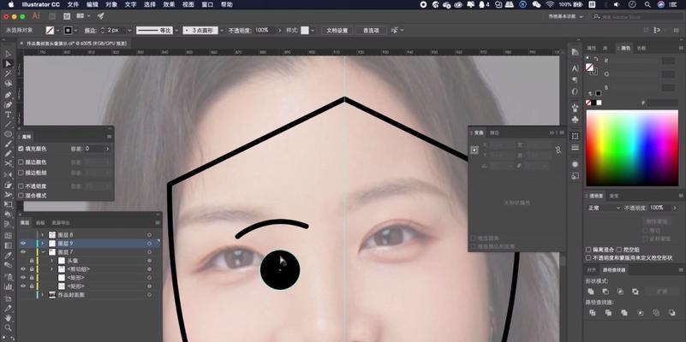Expand the 作品封面图 layer
The height and width of the screenshot is (342, 686).
point(43,295)
